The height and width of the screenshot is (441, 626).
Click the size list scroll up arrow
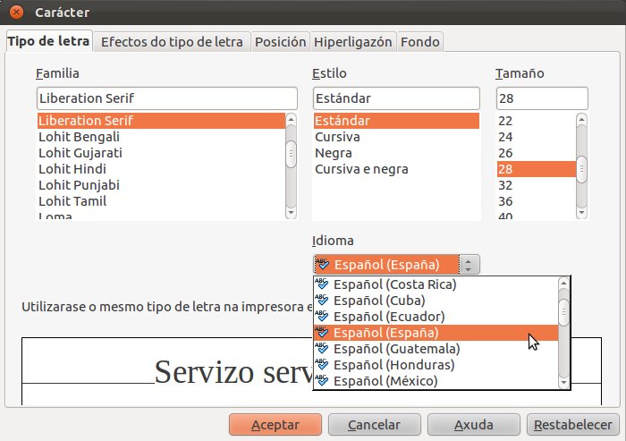(581, 119)
